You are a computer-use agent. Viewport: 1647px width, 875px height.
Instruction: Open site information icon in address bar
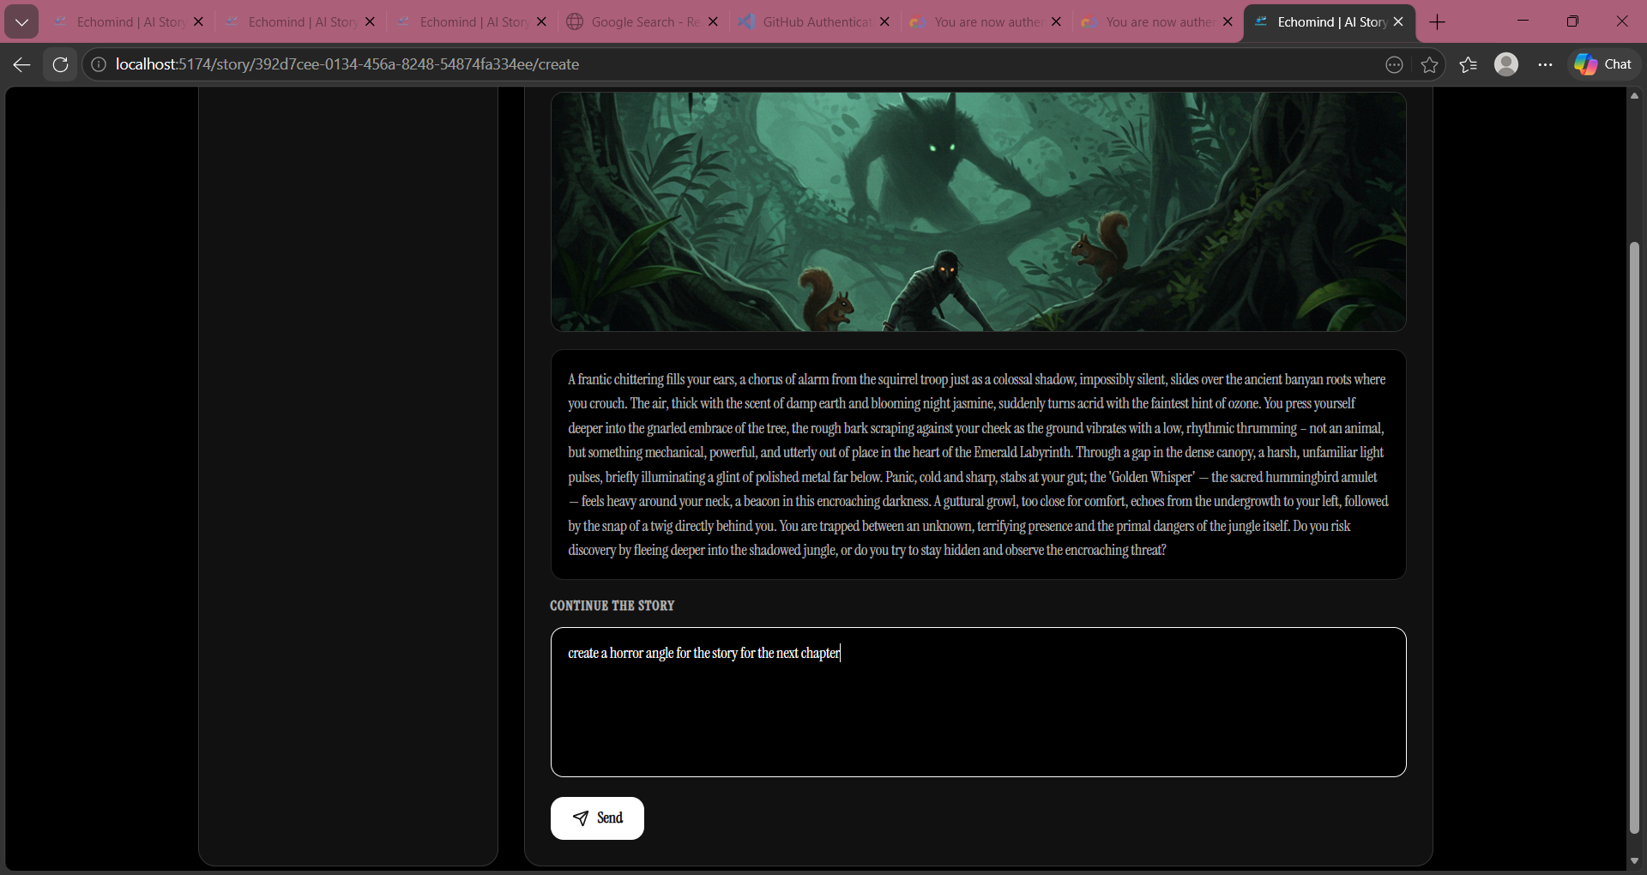pyautogui.click(x=99, y=64)
